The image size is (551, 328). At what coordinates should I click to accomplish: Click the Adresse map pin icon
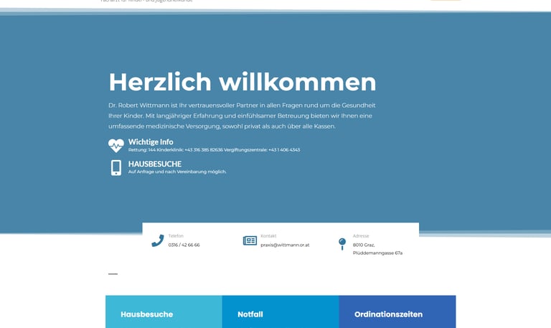[x=342, y=243]
